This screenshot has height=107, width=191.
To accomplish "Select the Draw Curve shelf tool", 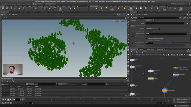I will [x=41, y=9].
